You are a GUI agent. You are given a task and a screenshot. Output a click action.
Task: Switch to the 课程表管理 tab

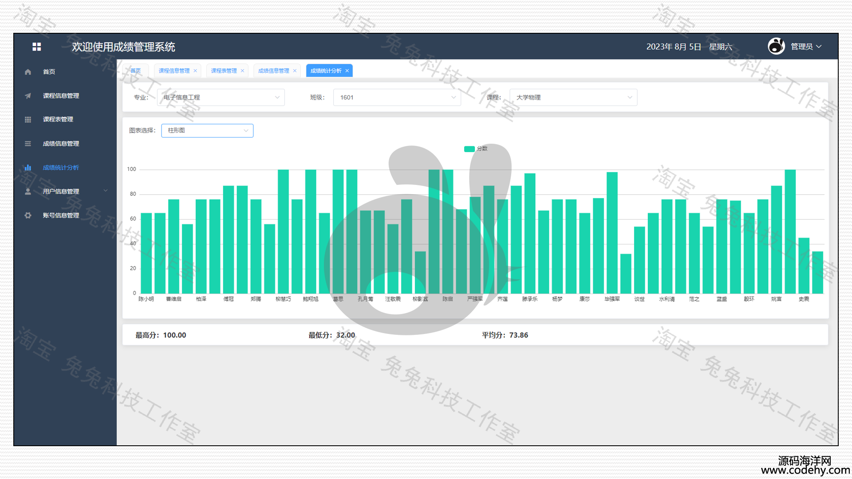(x=224, y=71)
